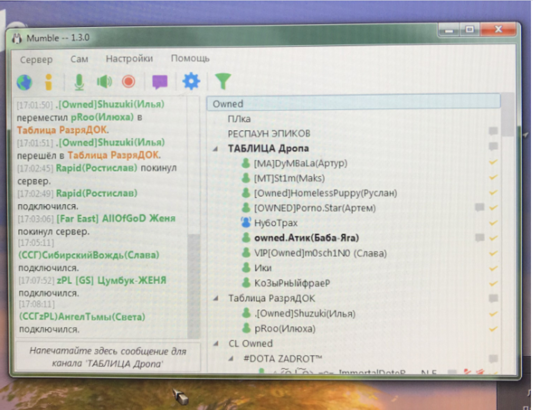Open server information yellow info icon

click(49, 81)
